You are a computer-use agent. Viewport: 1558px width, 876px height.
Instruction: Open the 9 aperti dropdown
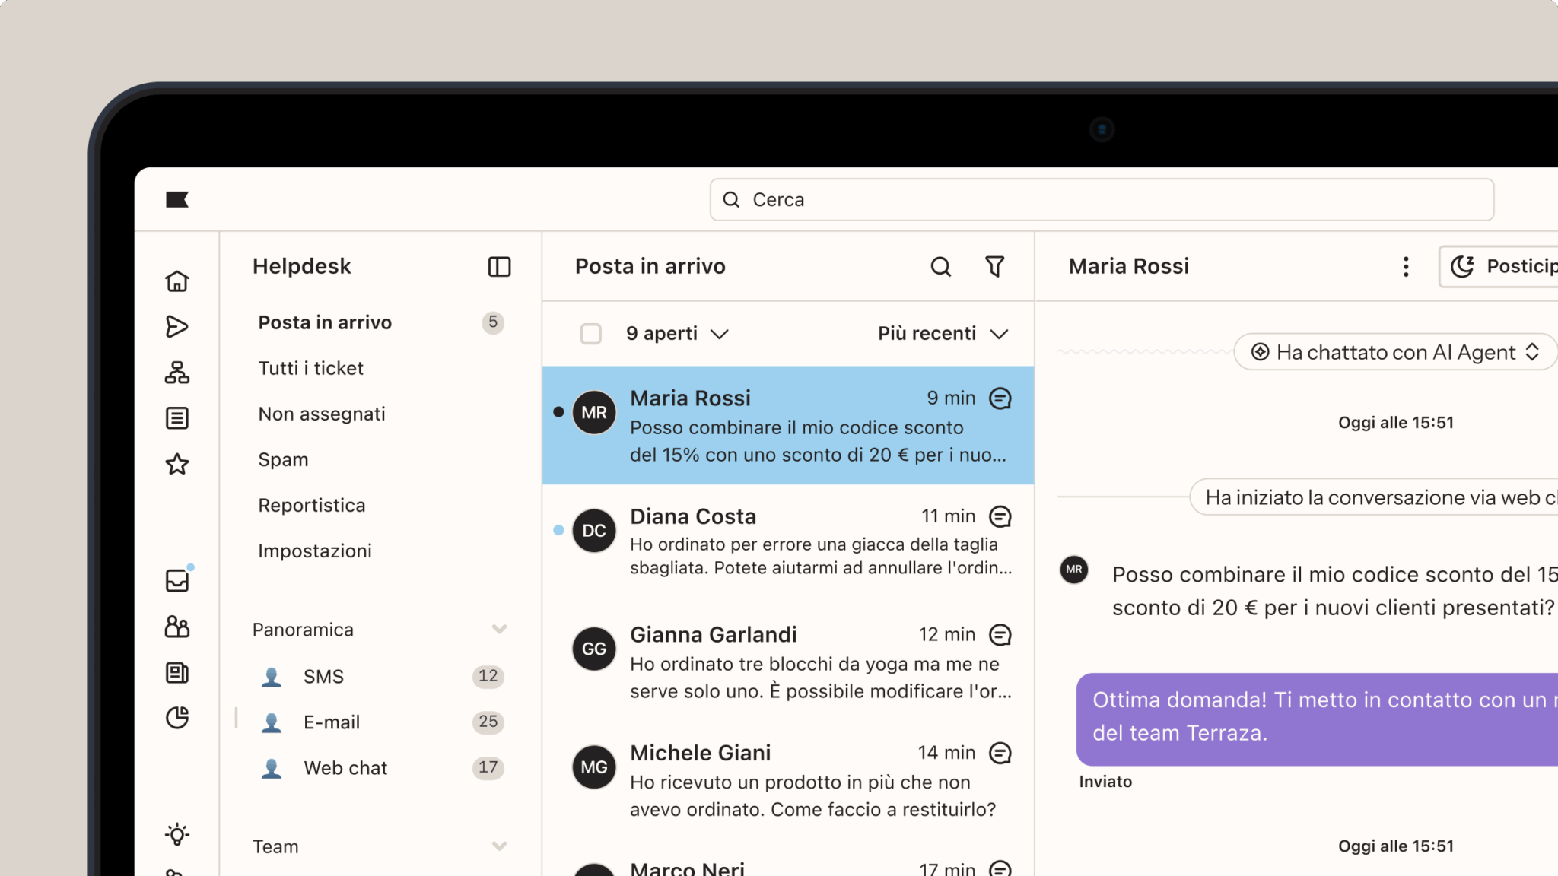677,334
